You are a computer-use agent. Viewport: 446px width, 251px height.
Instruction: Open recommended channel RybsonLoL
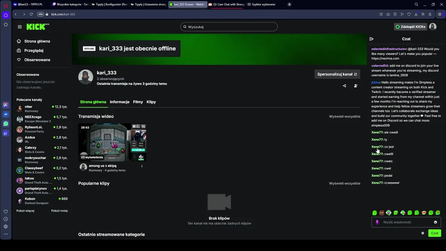(42, 129)
